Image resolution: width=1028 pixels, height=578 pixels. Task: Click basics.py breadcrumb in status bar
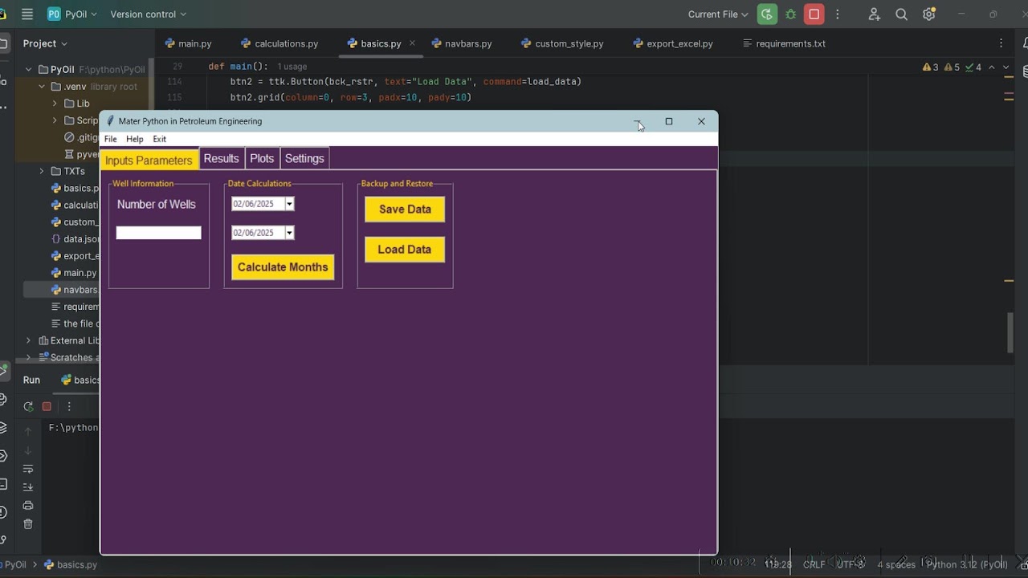[71, 564]
